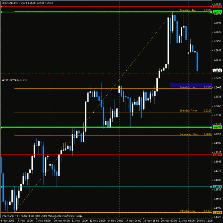Click the Intraday High label
The image size is (223, 223).
188,10
